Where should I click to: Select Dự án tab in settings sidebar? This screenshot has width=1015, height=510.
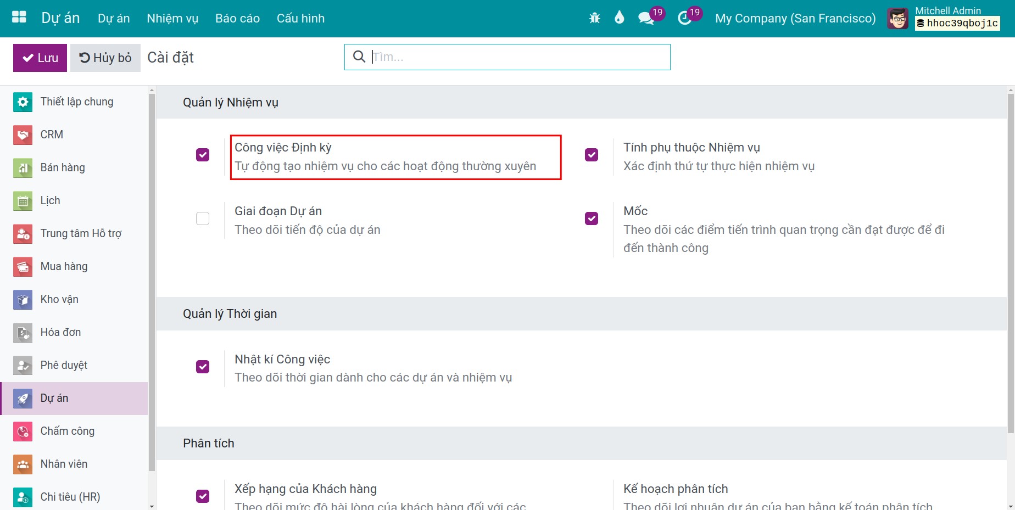tap(74, 399)
